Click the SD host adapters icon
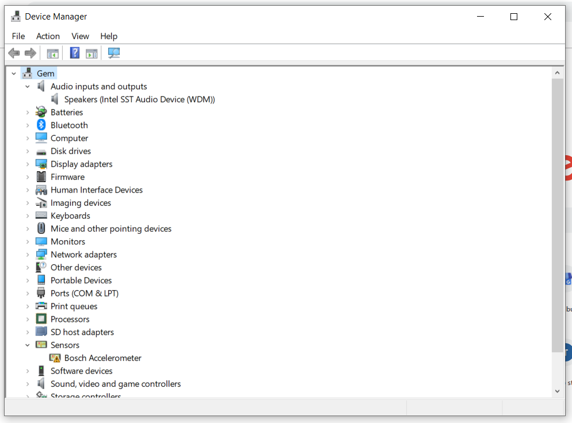This screenshot has height=423, width=572. [41, 332]
